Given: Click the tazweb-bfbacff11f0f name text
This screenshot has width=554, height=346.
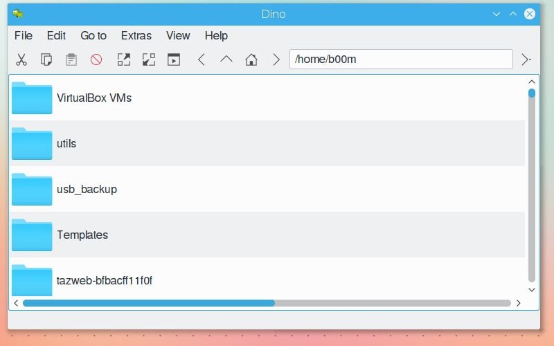Looking at the screenshot, I should 105,280.
